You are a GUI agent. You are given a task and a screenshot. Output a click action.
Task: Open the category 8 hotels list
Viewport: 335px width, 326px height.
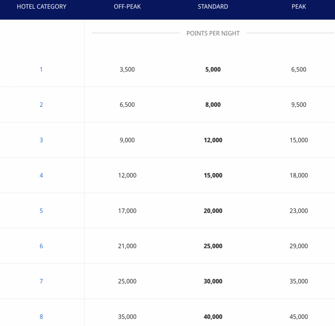(41, 317)
